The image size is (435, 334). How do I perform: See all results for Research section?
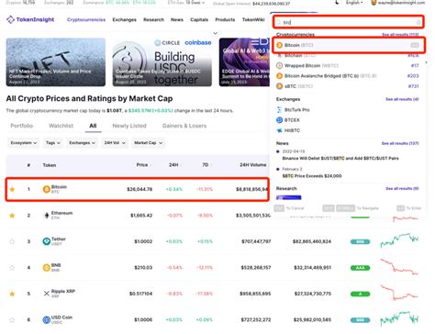tap(402, 188)
